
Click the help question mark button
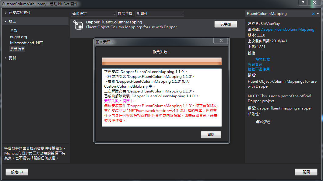coord(303,2)
